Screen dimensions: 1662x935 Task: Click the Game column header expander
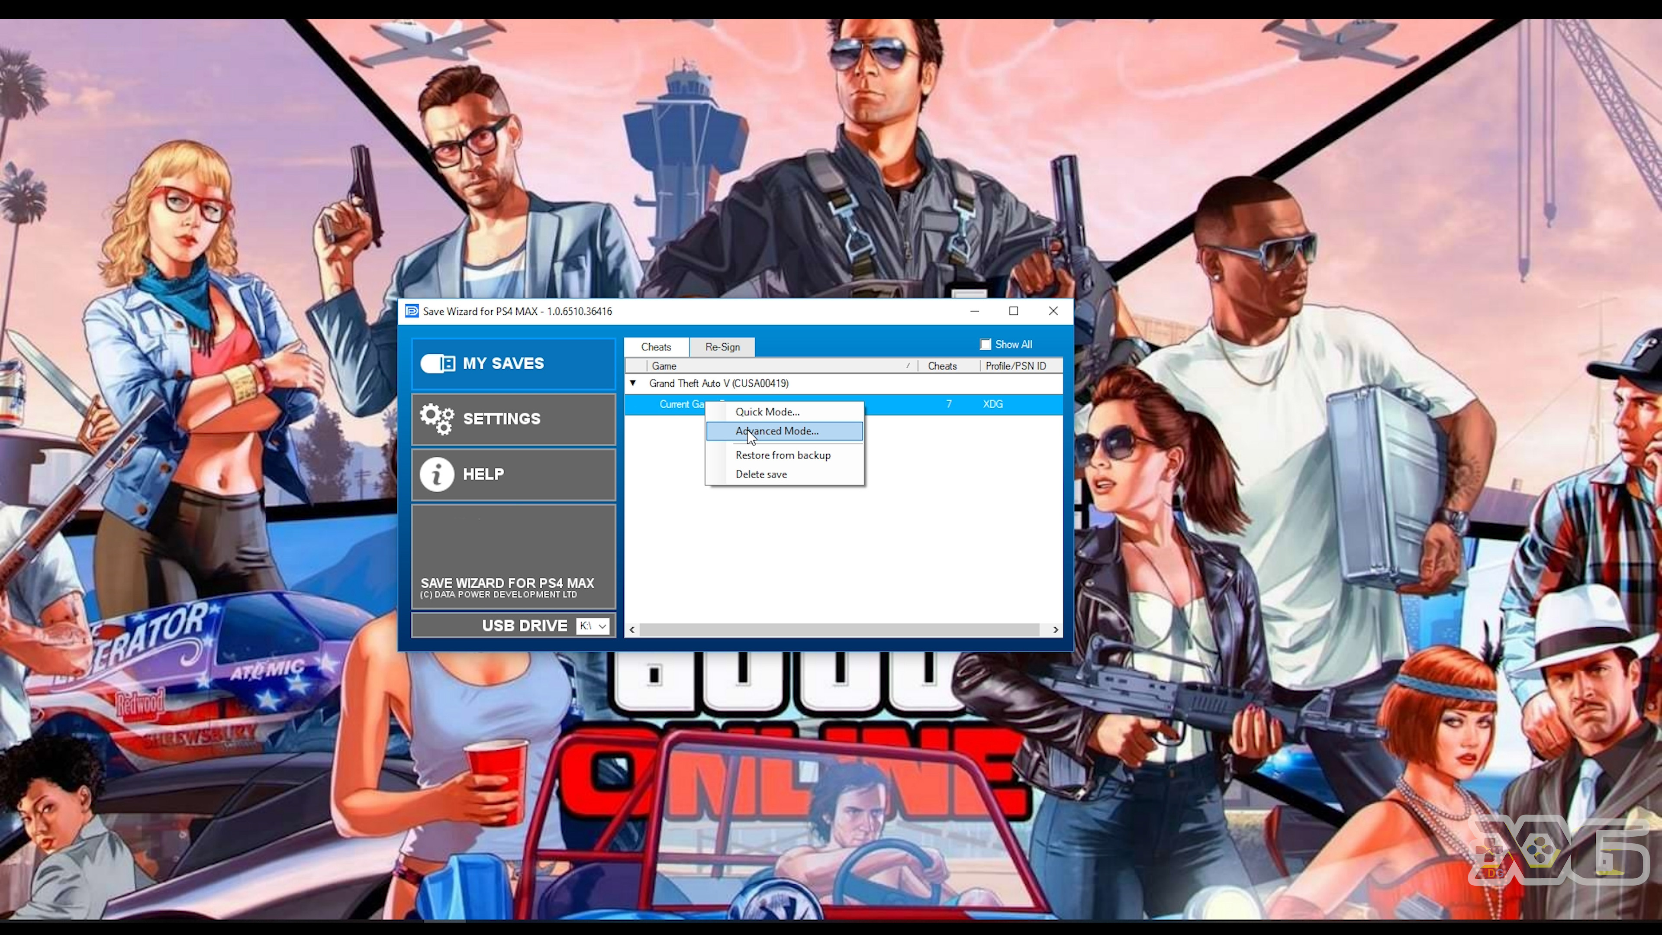tap(908, 365)
